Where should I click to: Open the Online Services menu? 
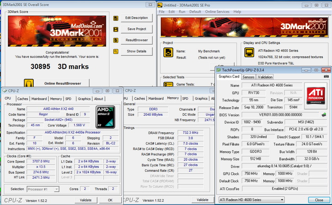(x=217, y=12)
